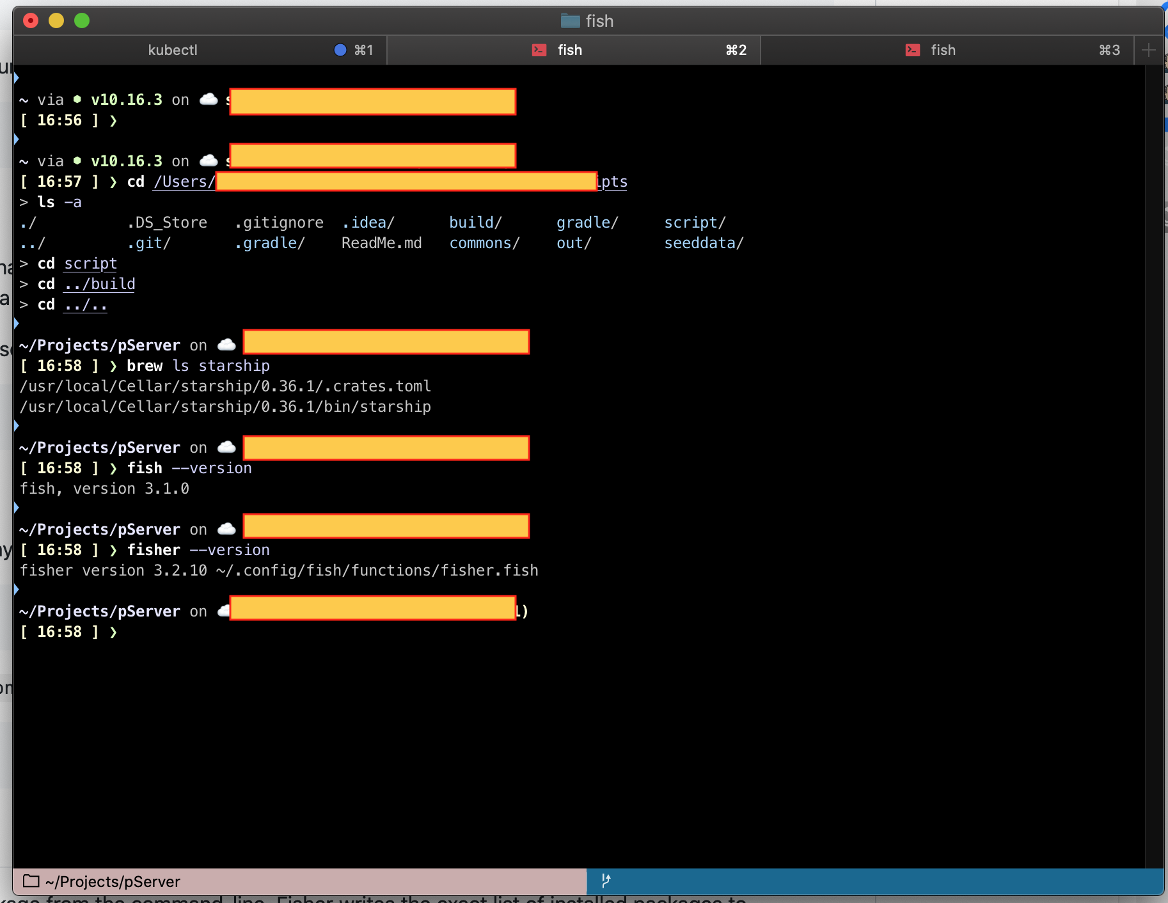This screenshot has width=1168, height=903.
Task: Click the underlined /Users/ path after cd
Action: (184, 182)
